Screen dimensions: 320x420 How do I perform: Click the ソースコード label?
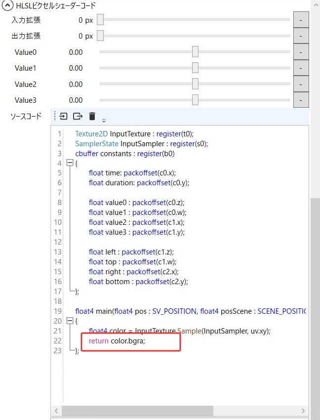tap(26, 116)
